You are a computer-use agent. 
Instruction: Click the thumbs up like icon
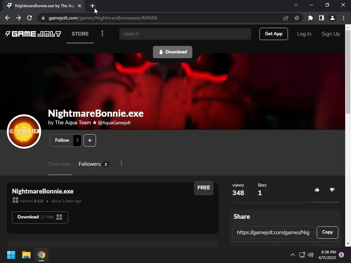[317, 190]
